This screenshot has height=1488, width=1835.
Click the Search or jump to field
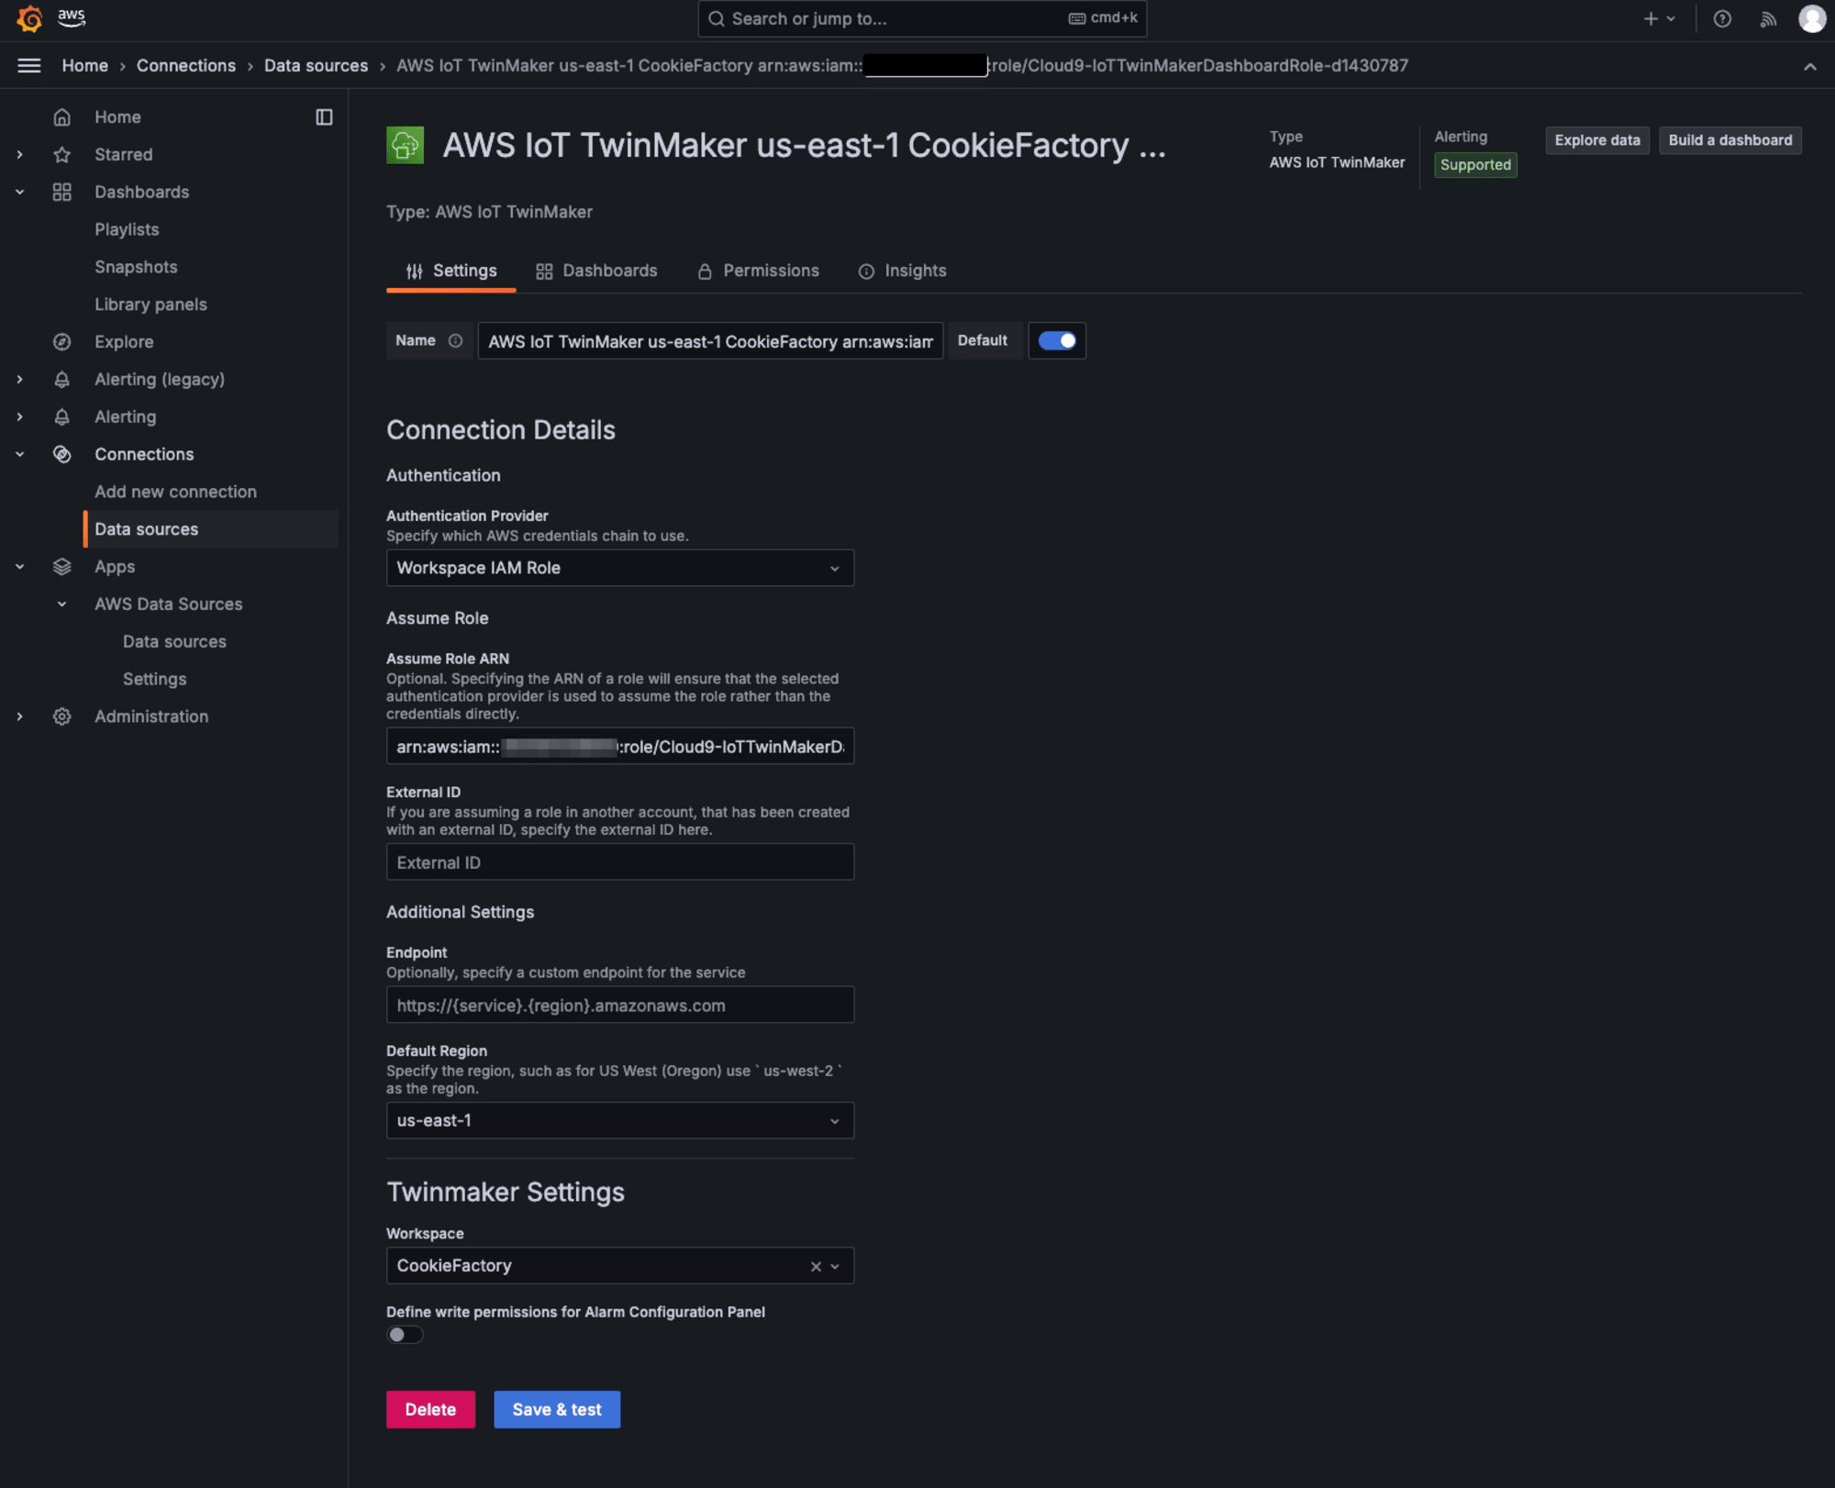pyautogui.click(x=922, y=18)
